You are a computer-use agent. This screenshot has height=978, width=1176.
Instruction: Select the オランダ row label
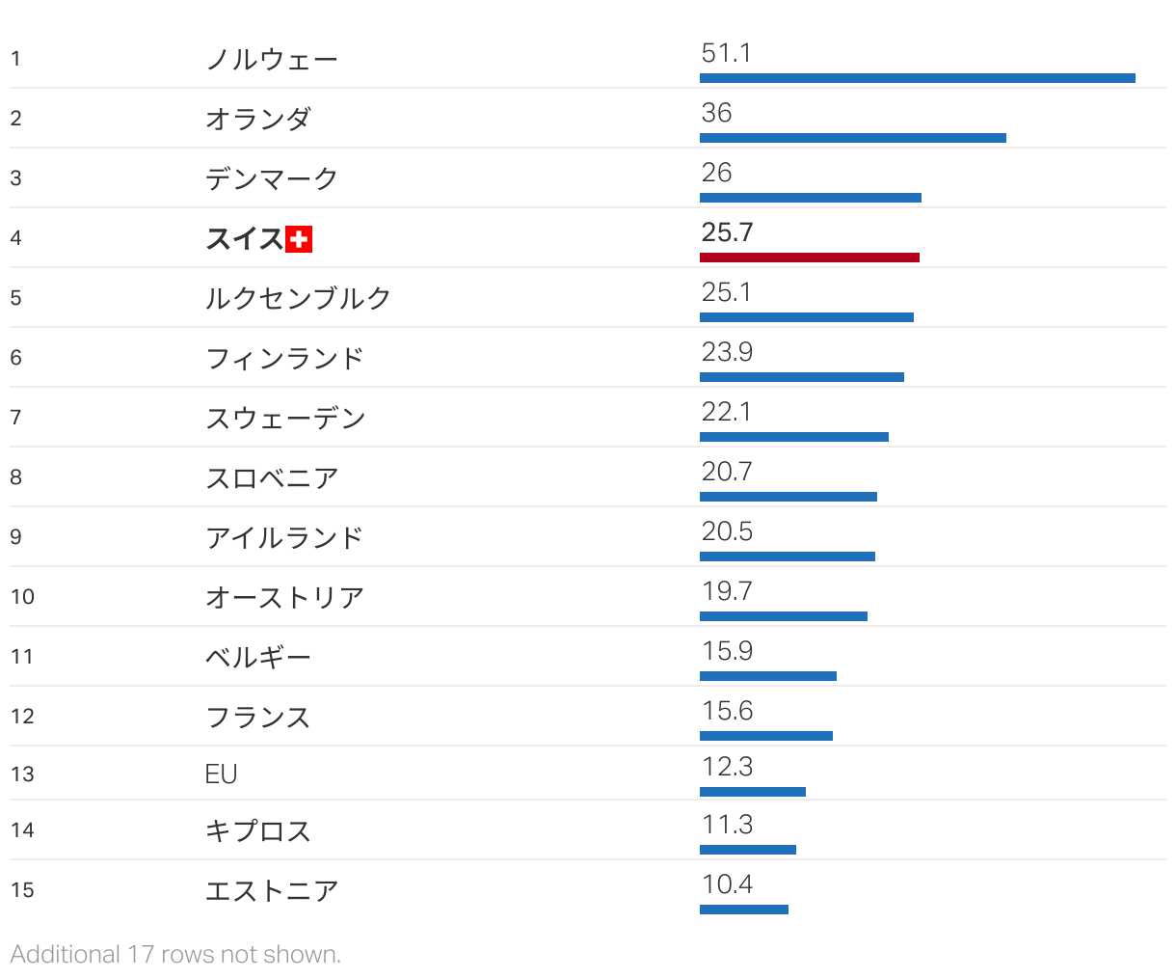pyautogui.click(x=258, y=120)
